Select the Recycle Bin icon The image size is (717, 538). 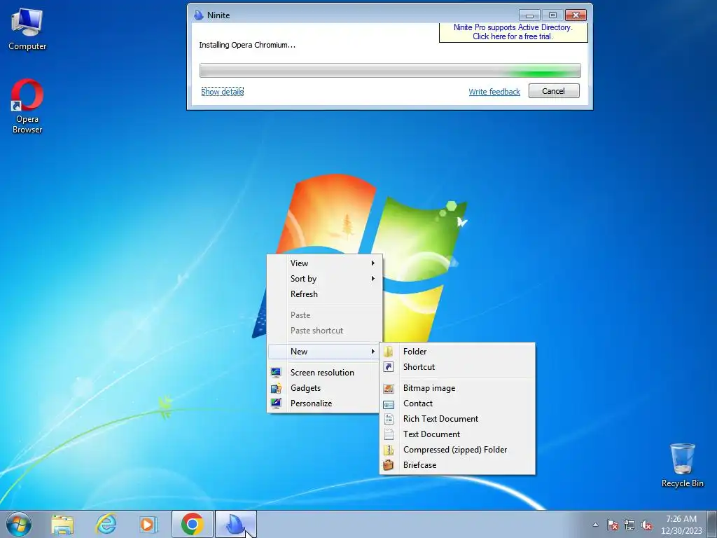[x=682, y=465]
